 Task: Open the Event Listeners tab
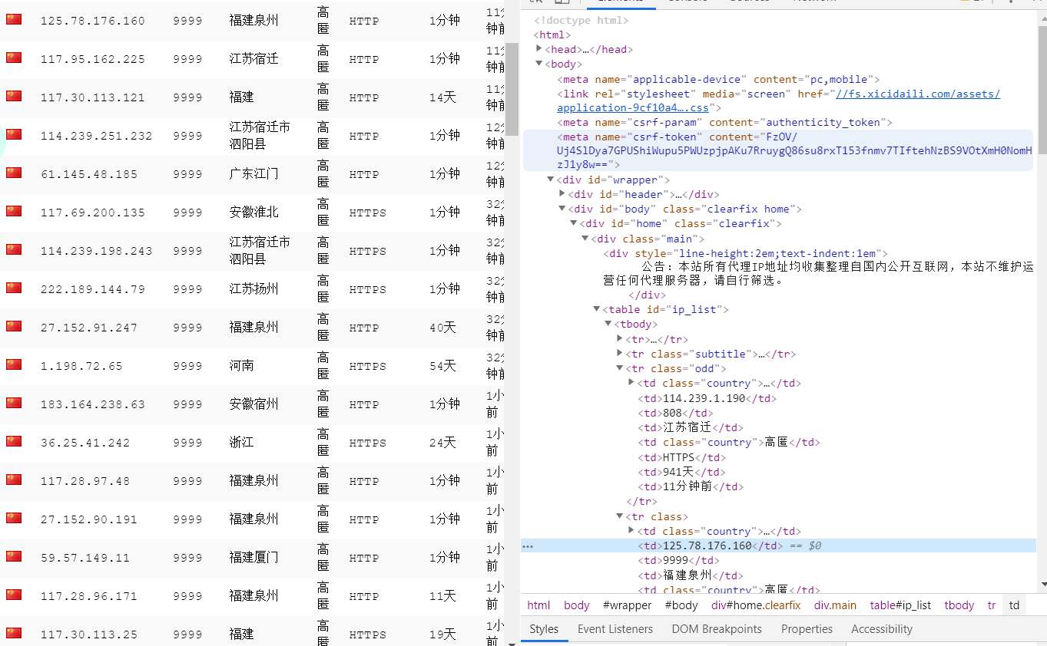tap(615, 629)
